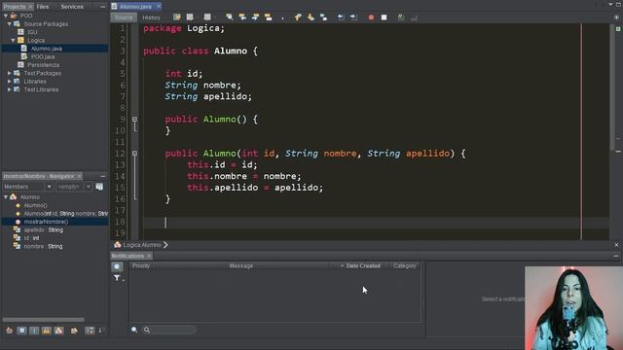Click the Logica.Alumno breadcrumb
The image size is (623, 350).
(142, 245)
